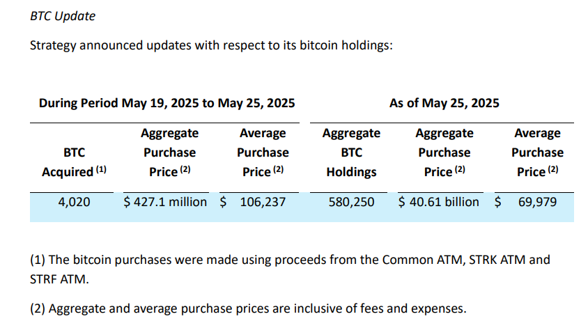Screen dimensions: 588x328
Task: Click "Aggregate Purchase Price" header above $40.61 billion
Action: (444, 152)
